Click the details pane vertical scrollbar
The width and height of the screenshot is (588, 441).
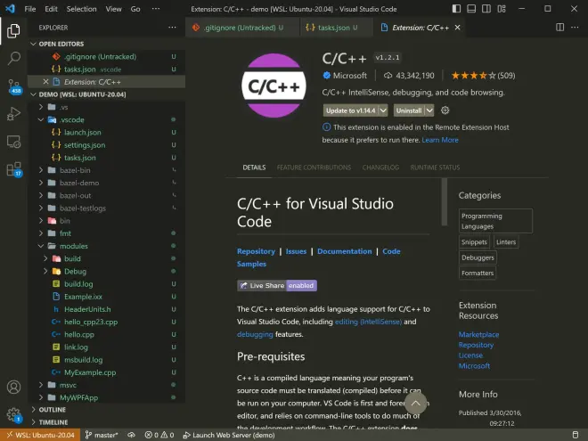pos(445,202)
